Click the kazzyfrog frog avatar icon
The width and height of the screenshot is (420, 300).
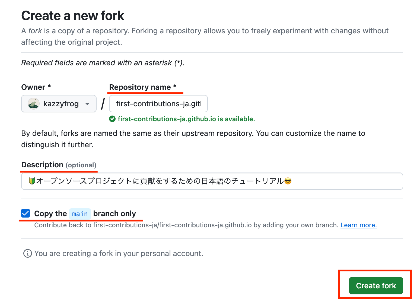34,104
